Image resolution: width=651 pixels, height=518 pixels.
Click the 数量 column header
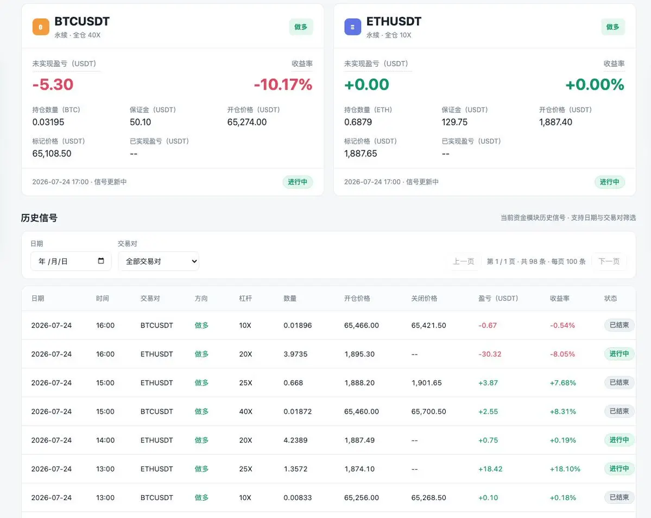290,299
